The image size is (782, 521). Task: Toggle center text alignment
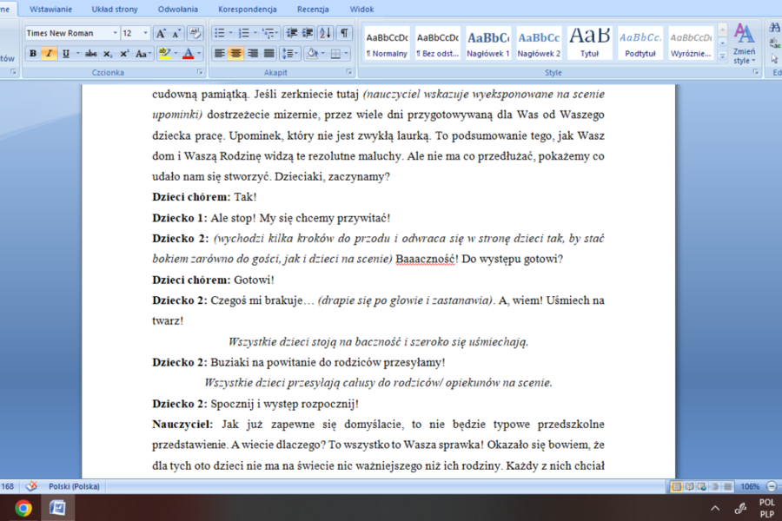pyautogui.click(x=235, y=54)
